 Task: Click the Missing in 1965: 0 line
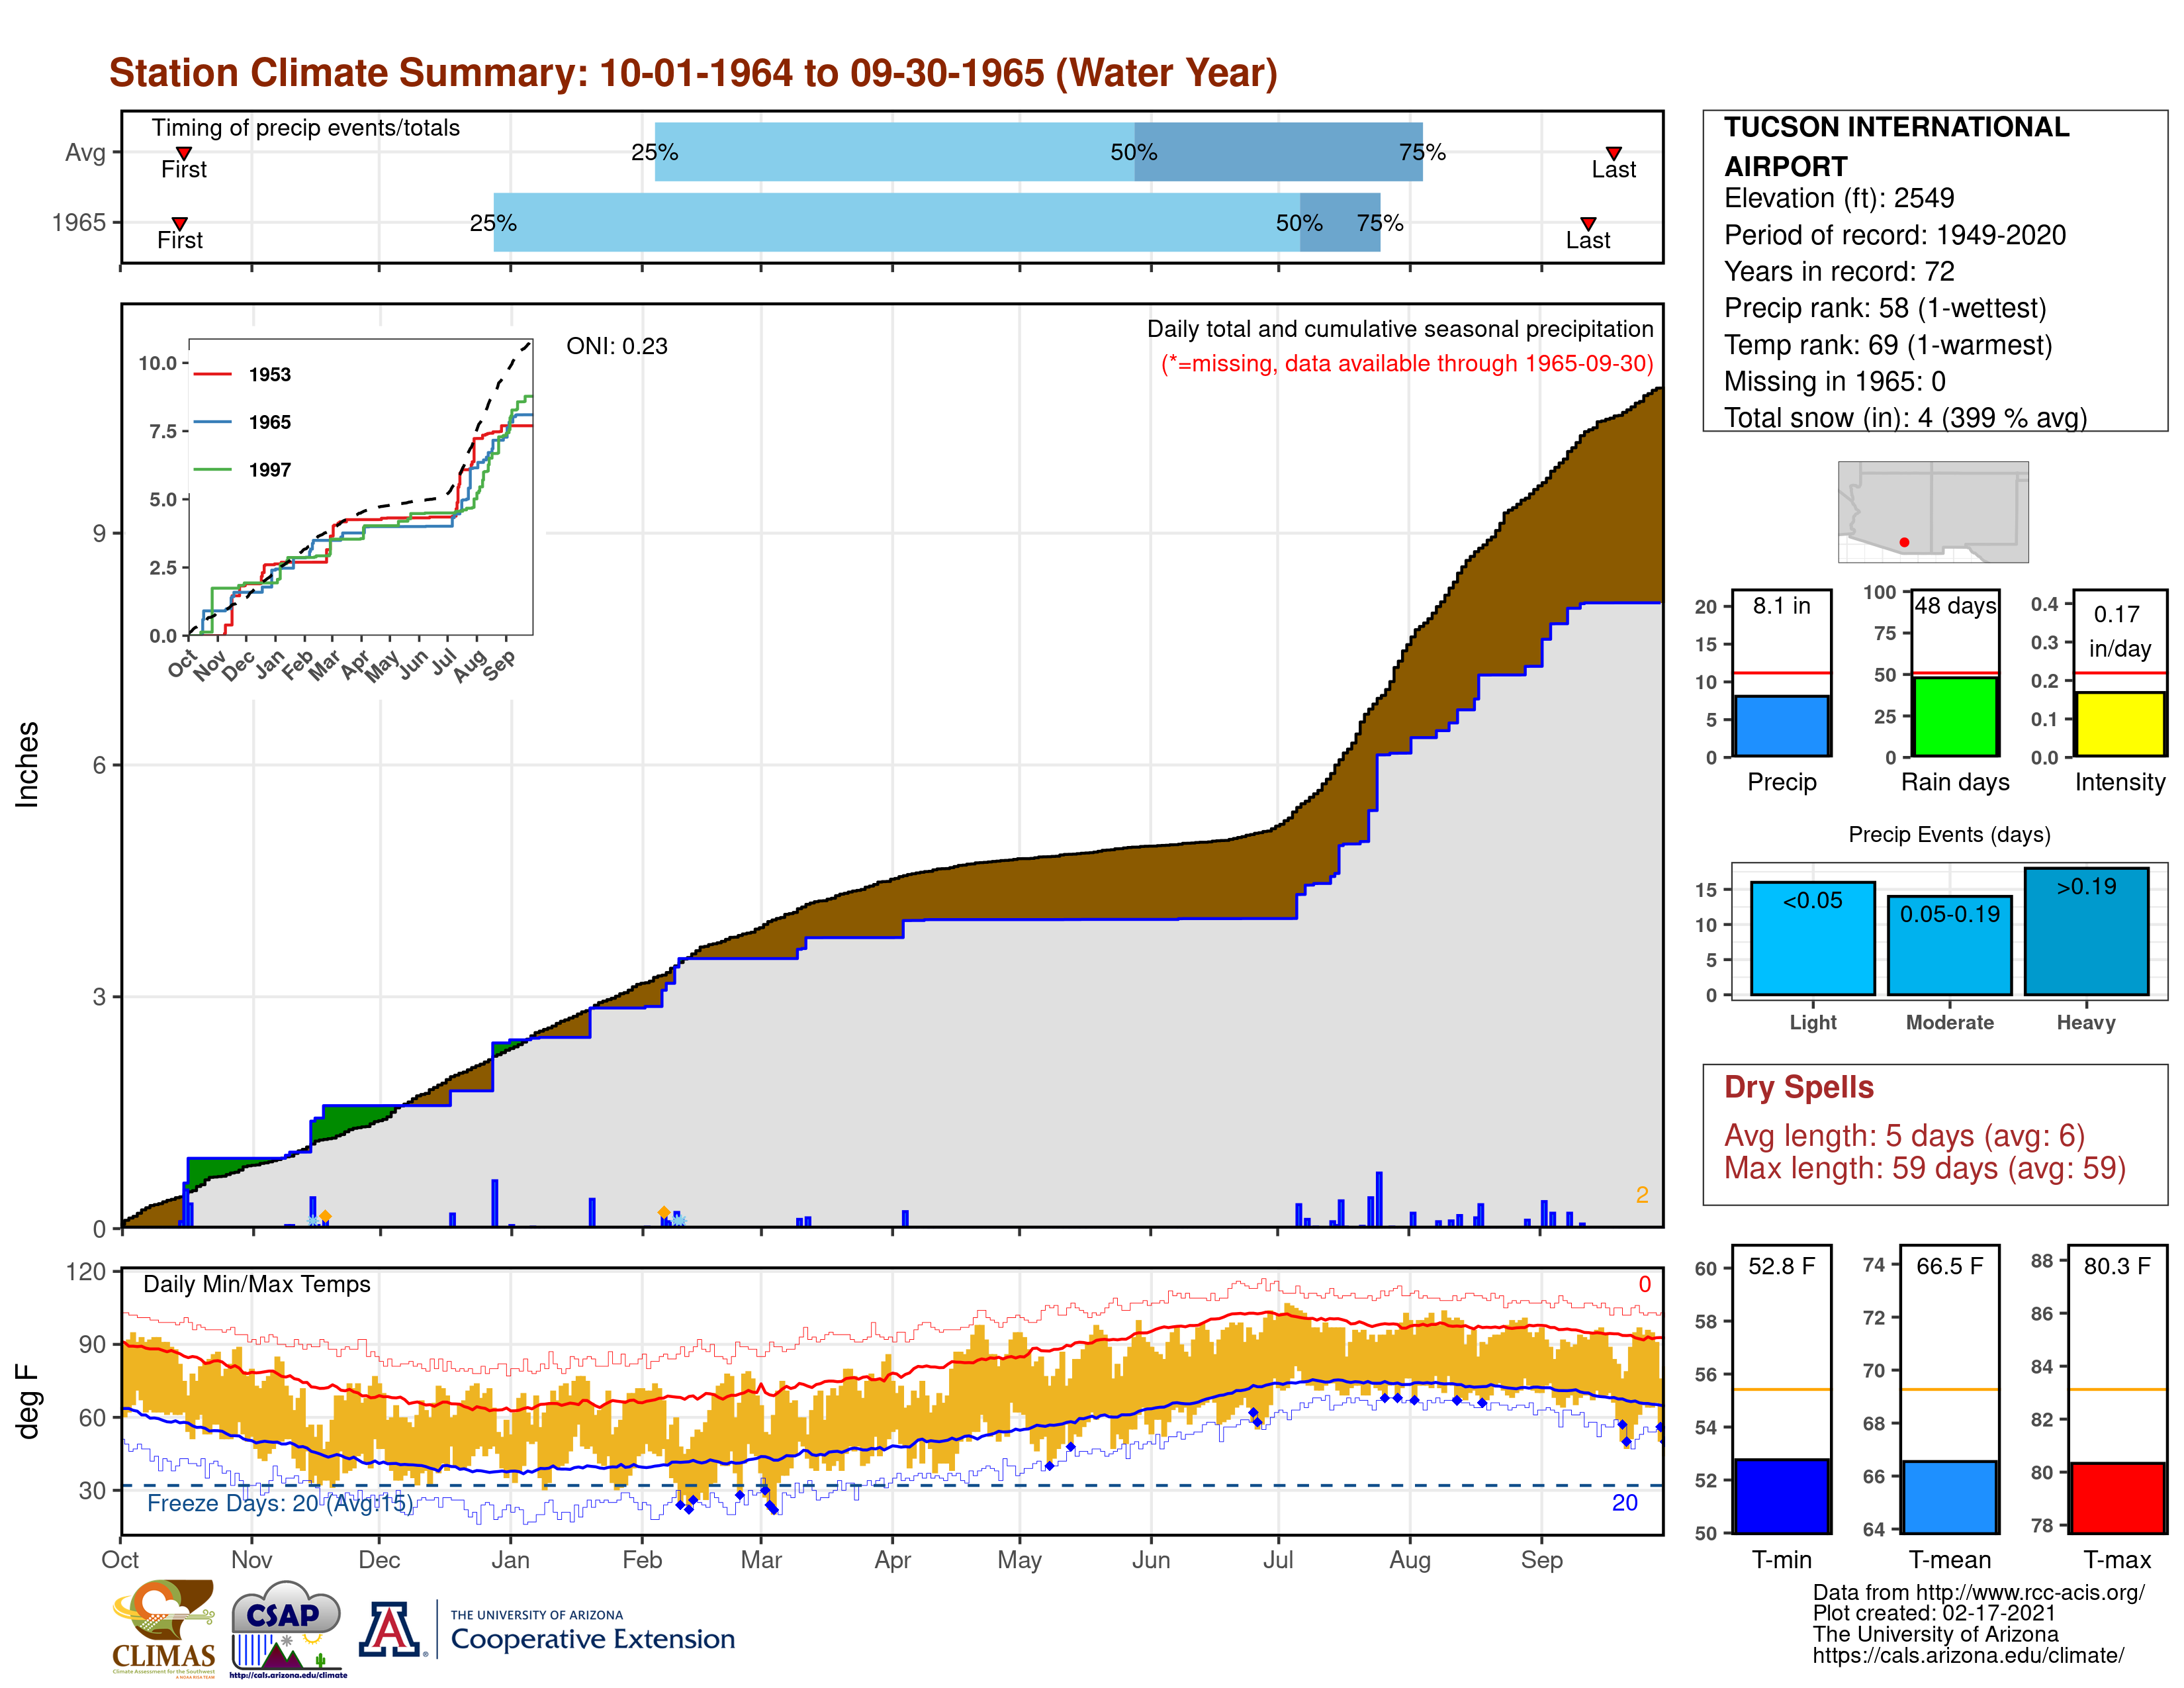click(x=1835, y=381)
